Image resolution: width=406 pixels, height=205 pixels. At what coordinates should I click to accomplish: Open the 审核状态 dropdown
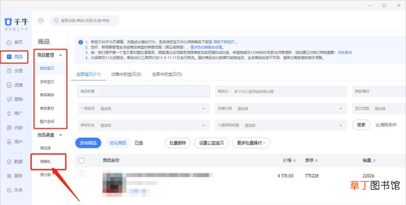click(x=144, y=125)
